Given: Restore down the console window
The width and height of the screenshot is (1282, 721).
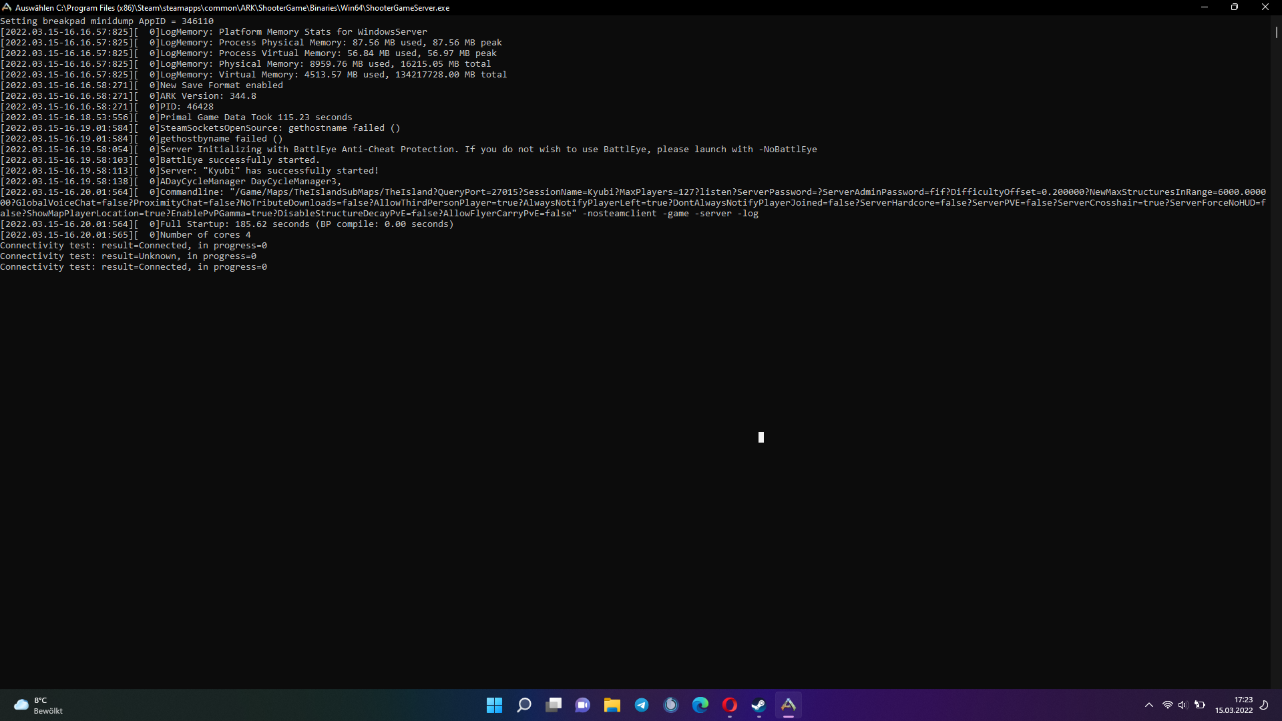Looking at the screenshot, I should tap(1234, 7).
